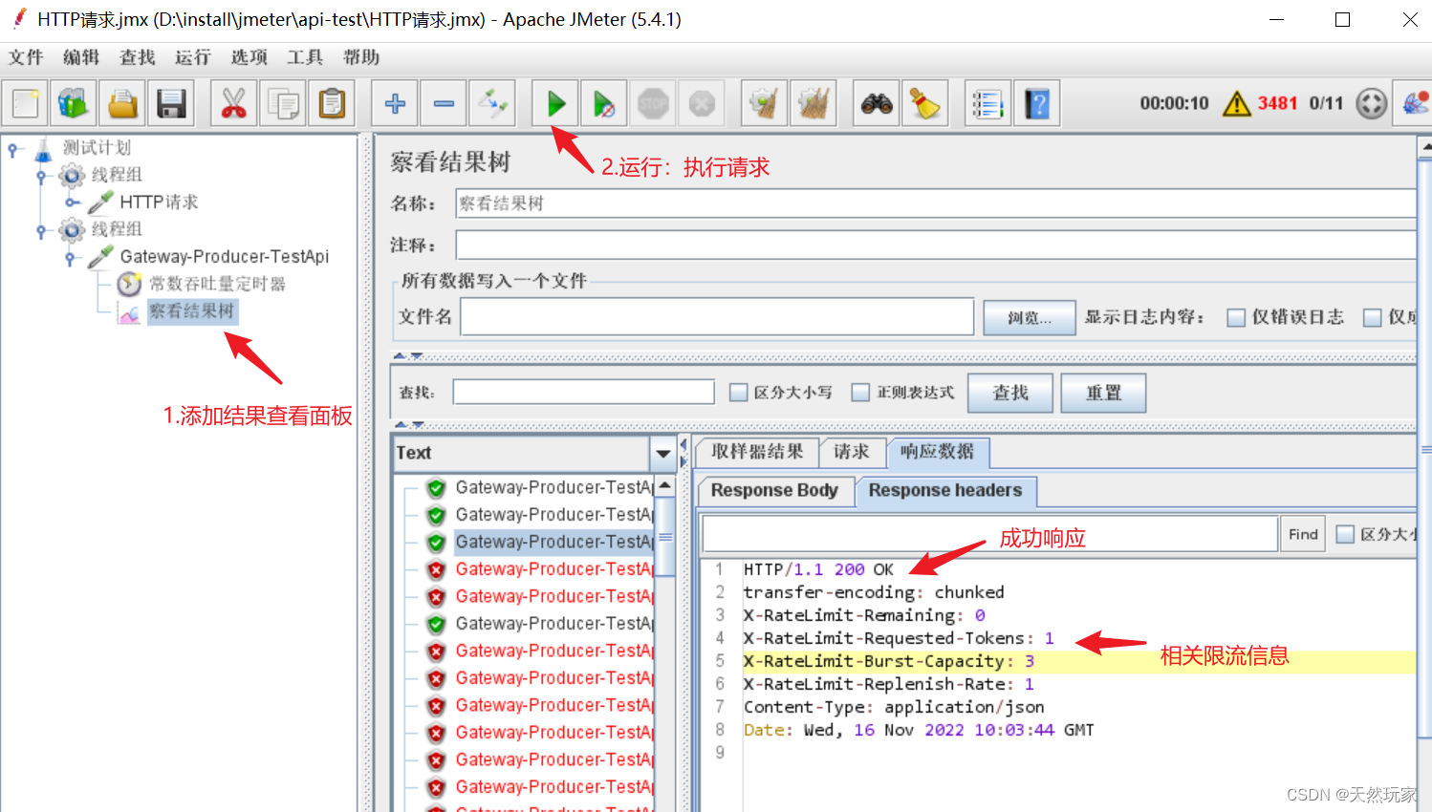Click the Stop test icon

point(653,103)
